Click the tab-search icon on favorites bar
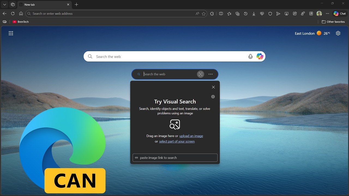The image size is (349, 196). tap(5, 22)
